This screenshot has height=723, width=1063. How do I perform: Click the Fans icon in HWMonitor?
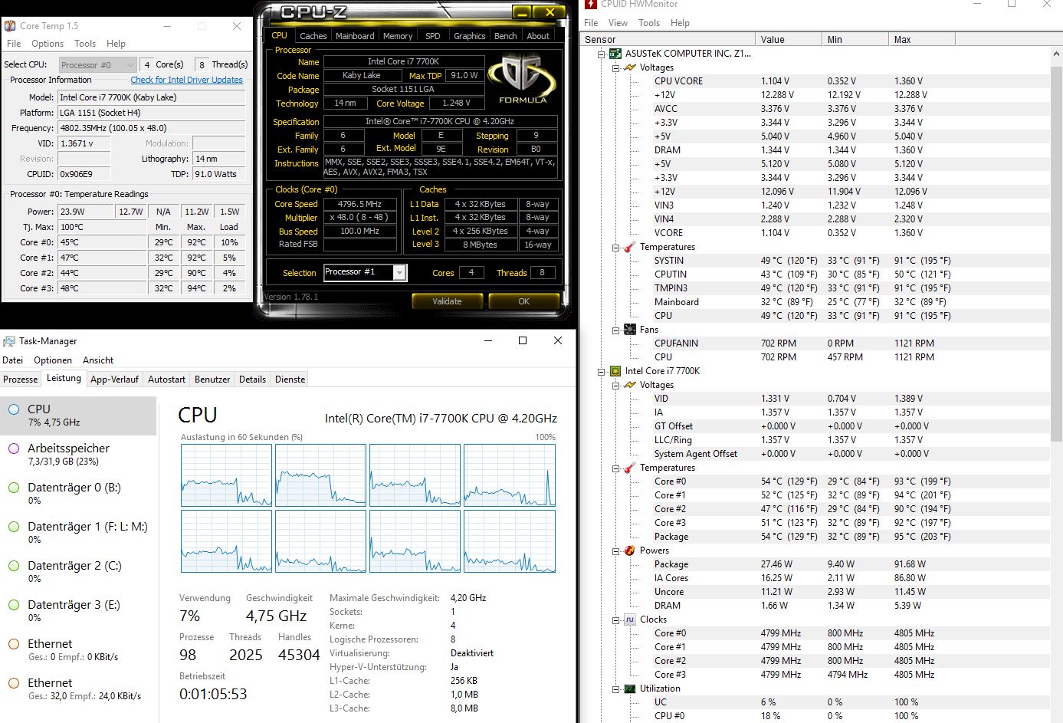click(x=629, y=330)
